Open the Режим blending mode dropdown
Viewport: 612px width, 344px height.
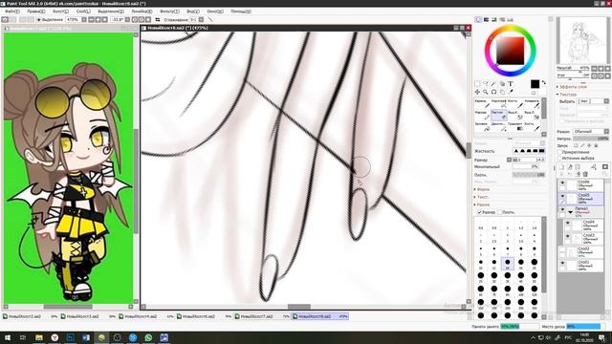click(x=591, y=132)
